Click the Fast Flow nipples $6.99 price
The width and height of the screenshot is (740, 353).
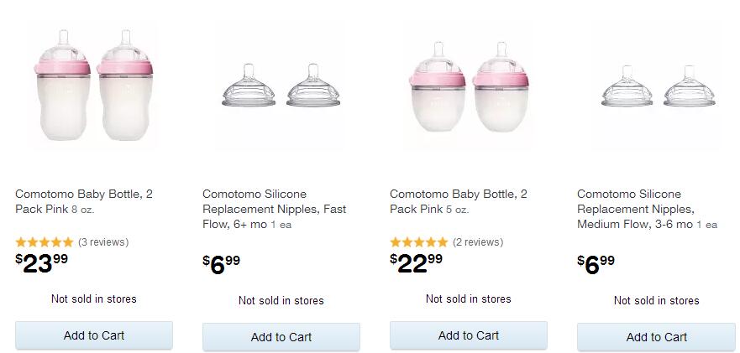[x=222, y=265]
